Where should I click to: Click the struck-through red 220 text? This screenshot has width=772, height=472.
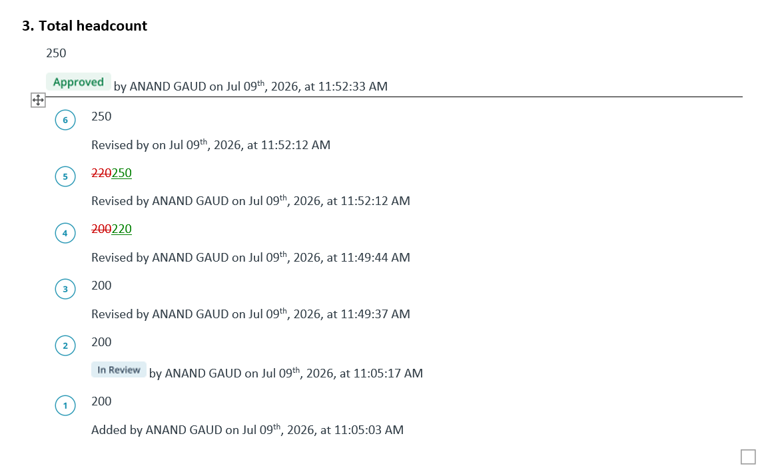coord(101,173)
